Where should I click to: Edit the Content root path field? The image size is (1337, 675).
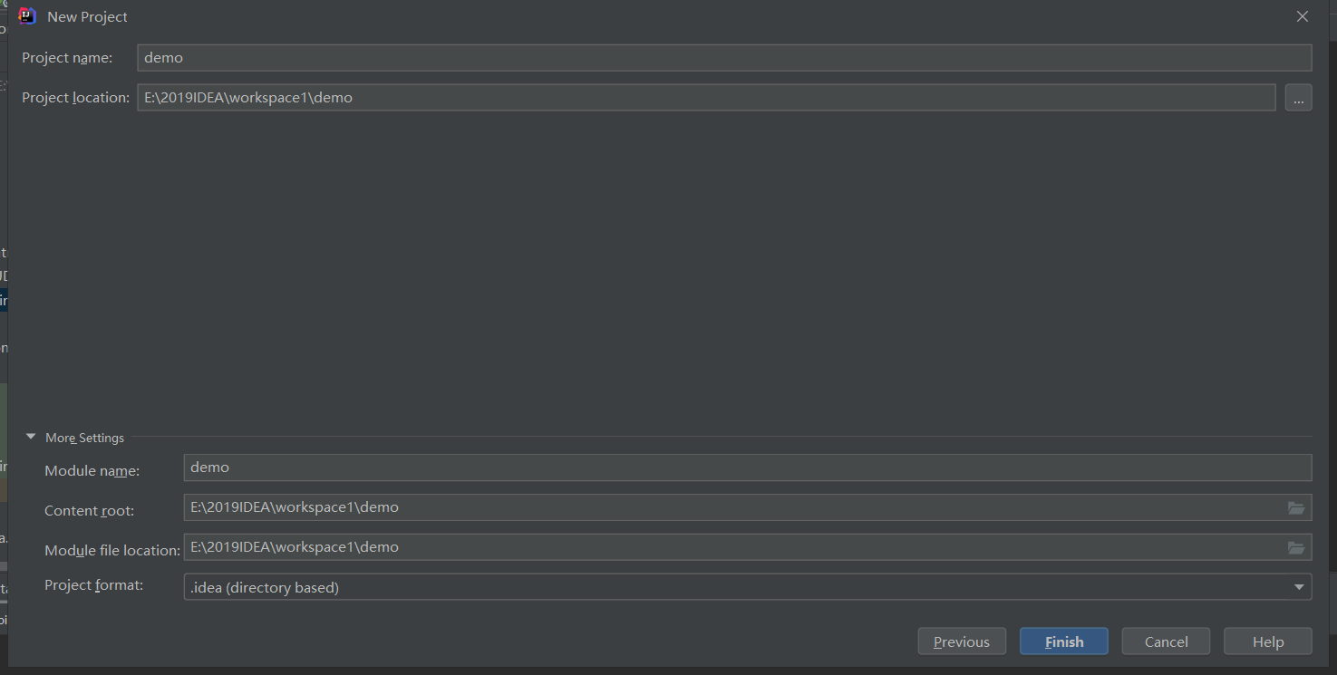point(748,507)
